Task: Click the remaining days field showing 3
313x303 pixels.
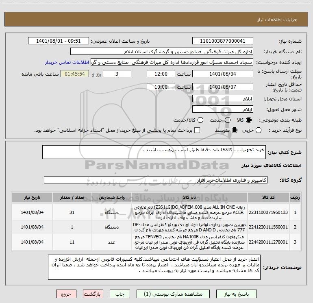Action: tap(117, 74)
